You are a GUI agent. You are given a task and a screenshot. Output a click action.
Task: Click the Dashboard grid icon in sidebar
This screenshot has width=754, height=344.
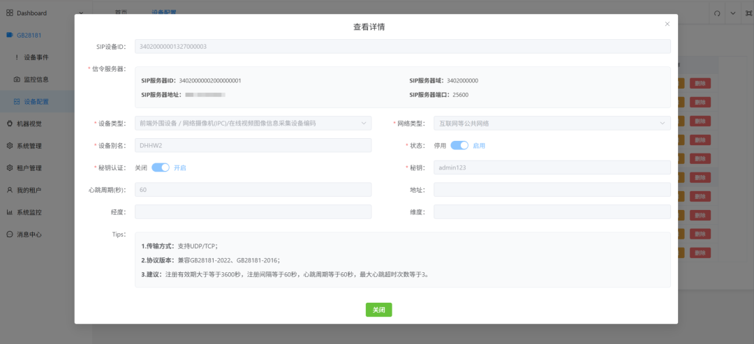click(10, 13)
